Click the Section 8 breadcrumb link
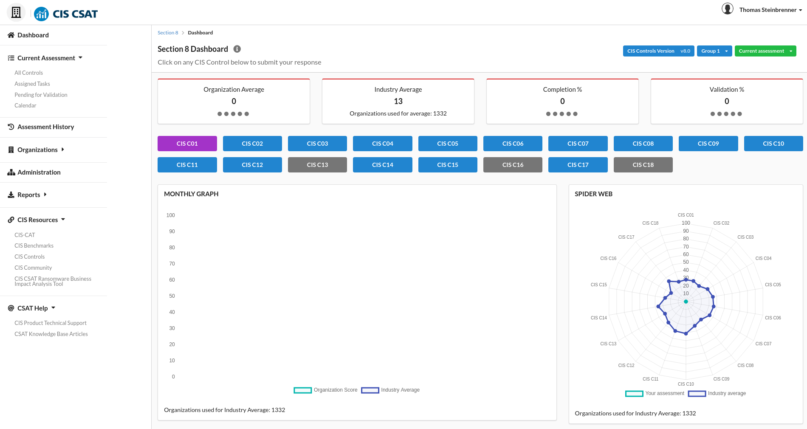 click(x=168, y=33)
